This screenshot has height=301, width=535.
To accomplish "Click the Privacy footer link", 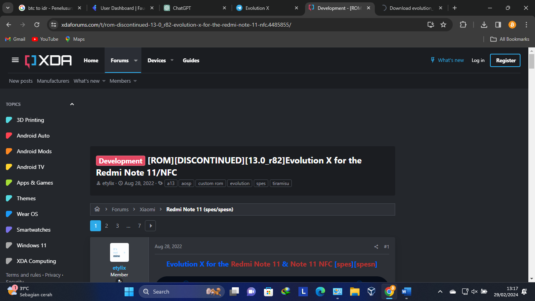I will pyautogui.click(x=52, y=275).
